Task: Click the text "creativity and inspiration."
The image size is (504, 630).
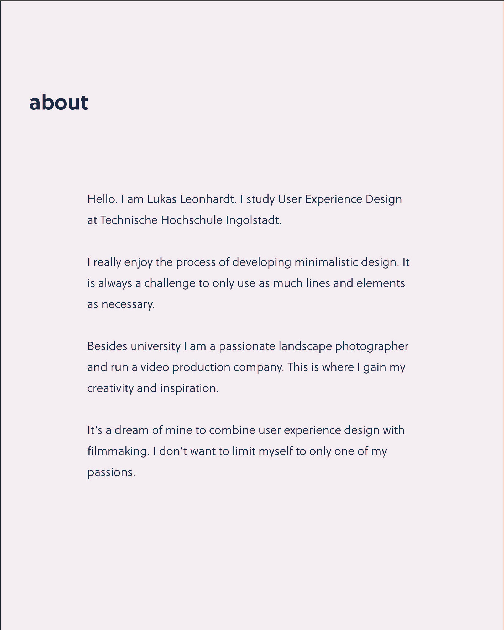Action: point(153,388)
